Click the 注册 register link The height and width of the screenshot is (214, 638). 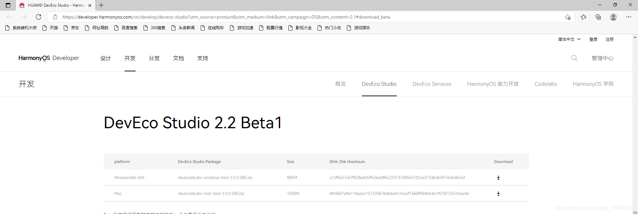click(609, 39)
